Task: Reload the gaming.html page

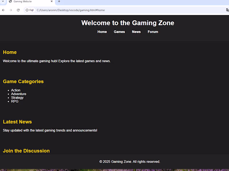Action: point(18,10)
